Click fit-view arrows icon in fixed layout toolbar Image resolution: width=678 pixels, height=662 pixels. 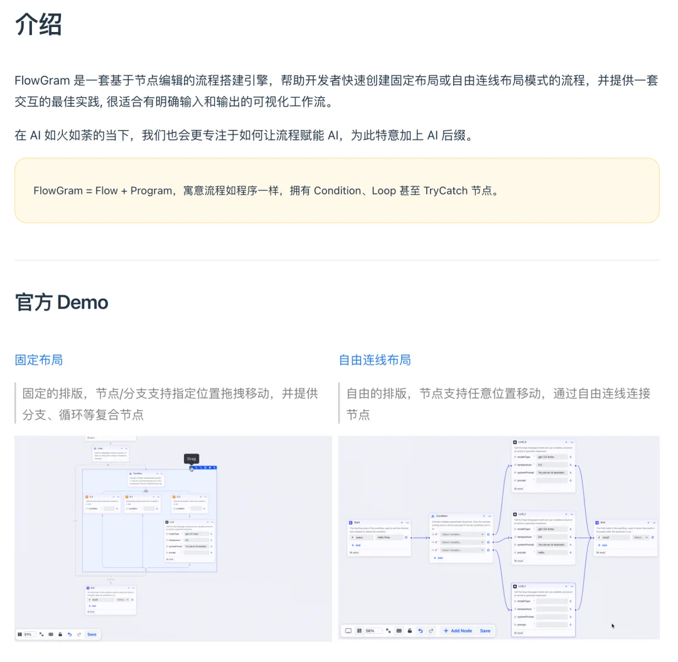coord(41,634)
